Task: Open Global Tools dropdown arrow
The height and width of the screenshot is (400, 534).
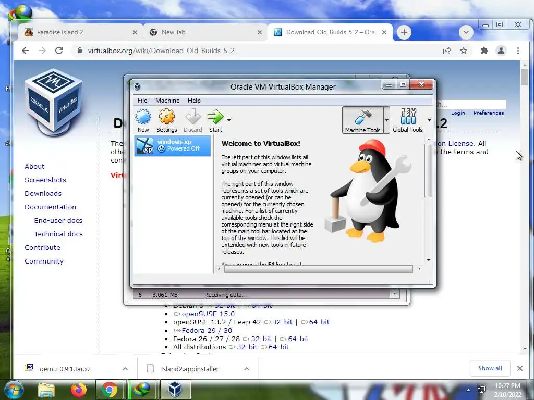Action: [429, 120]
